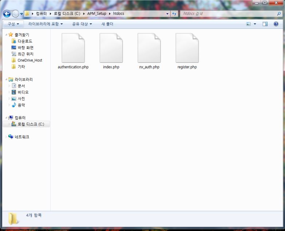This screenshot has height=231, width=285.
Task: Open 바탕 화면 in favorites
Action: point(25,48)
